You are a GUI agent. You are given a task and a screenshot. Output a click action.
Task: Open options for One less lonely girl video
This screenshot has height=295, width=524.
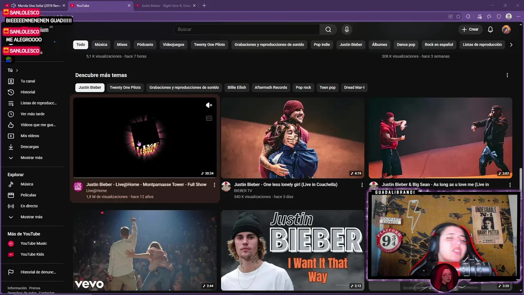coord(362,185)
